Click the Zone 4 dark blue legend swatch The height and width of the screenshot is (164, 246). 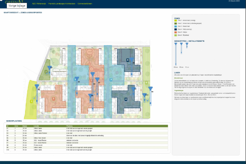[x=176, y=29]
